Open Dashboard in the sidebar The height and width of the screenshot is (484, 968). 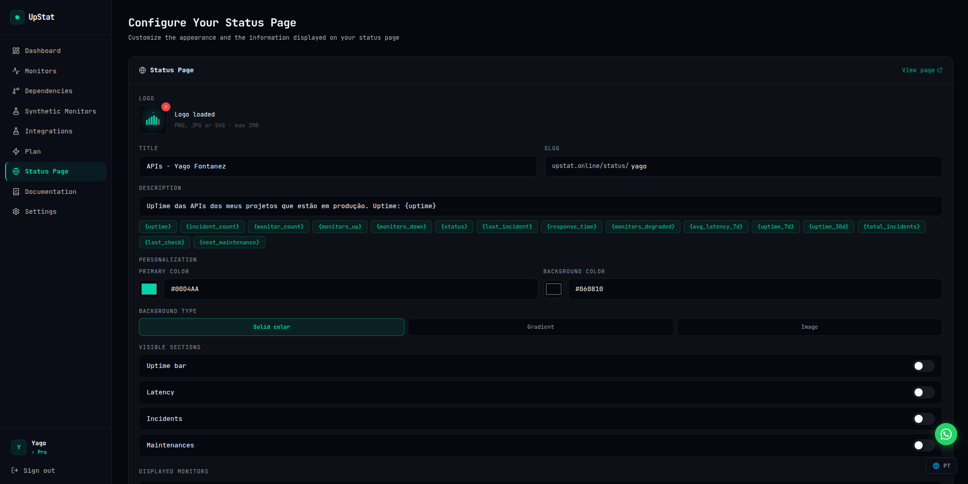[x=55, y=51]
